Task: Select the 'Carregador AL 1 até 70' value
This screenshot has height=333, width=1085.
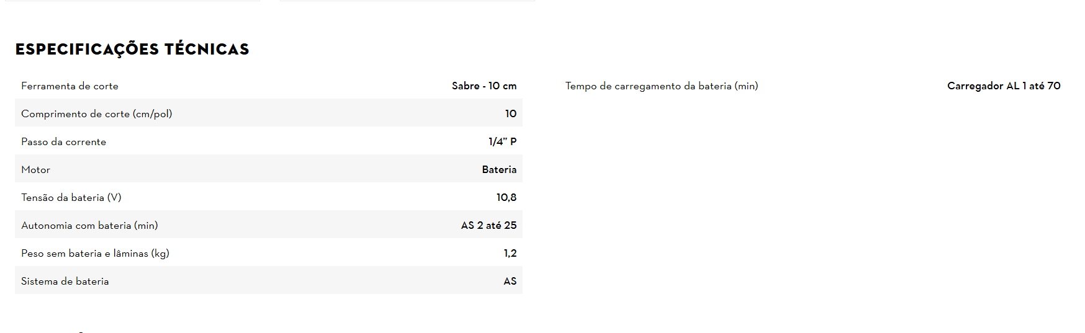Action: point(1004,86)
